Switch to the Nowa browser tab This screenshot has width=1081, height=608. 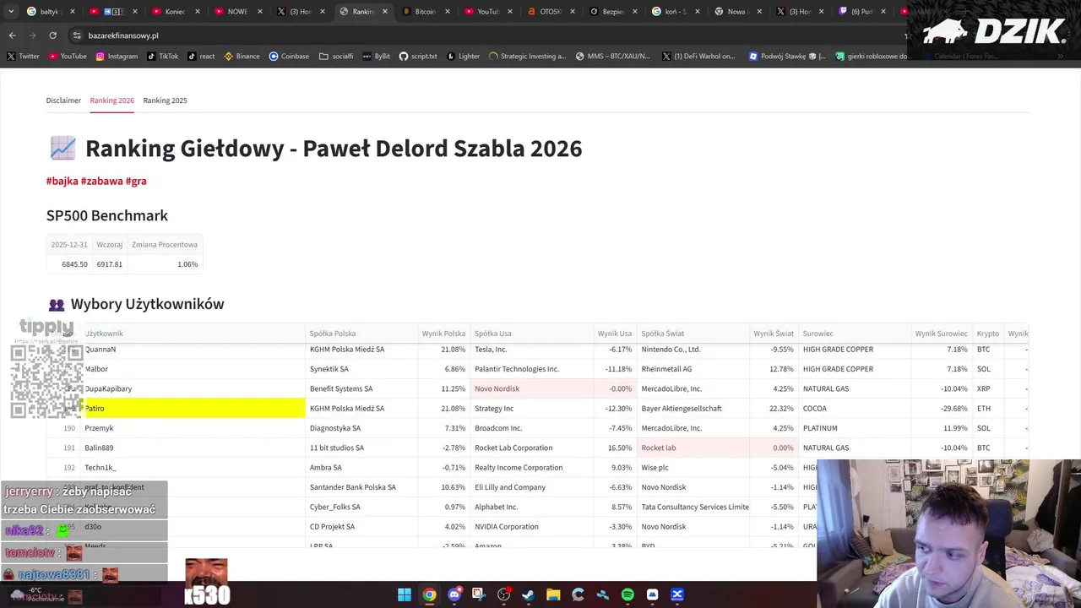point(737,12)
